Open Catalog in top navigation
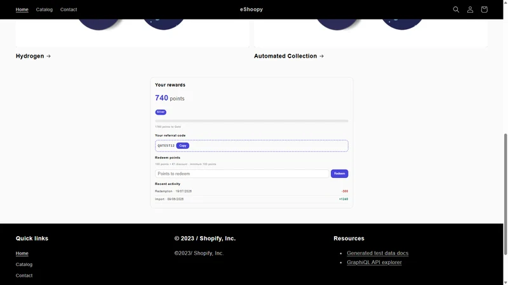This screenshot has height=285, width=508. (44, 9)
